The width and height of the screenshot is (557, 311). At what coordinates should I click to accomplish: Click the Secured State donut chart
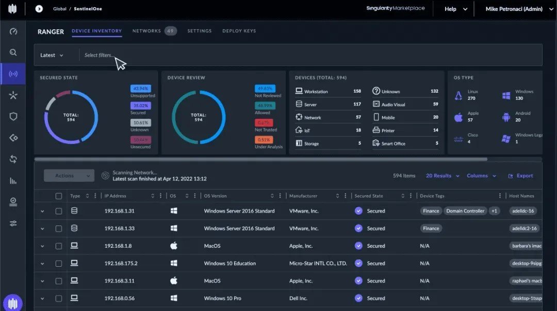click(71, 117)
